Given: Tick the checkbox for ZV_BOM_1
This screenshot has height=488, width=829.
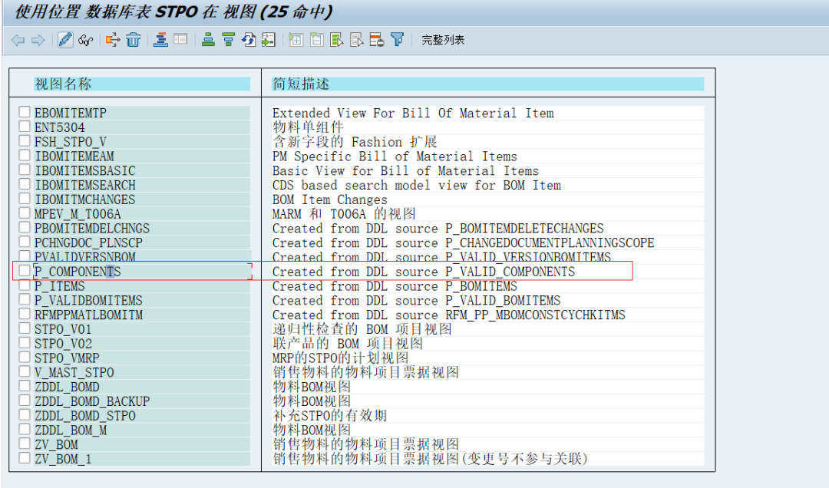Looking at the screenshot, I should pos(25,458).
